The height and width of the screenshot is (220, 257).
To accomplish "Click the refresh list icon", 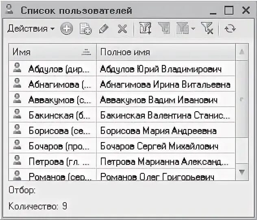I will [230, 29].
